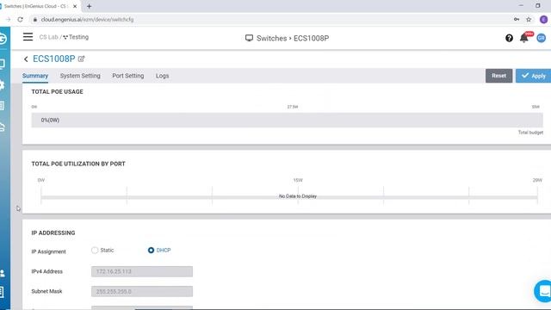Open the bottom document icon in sidebar
The width and height of the screenshot is (551, 310).
click(x=2, y=292)
